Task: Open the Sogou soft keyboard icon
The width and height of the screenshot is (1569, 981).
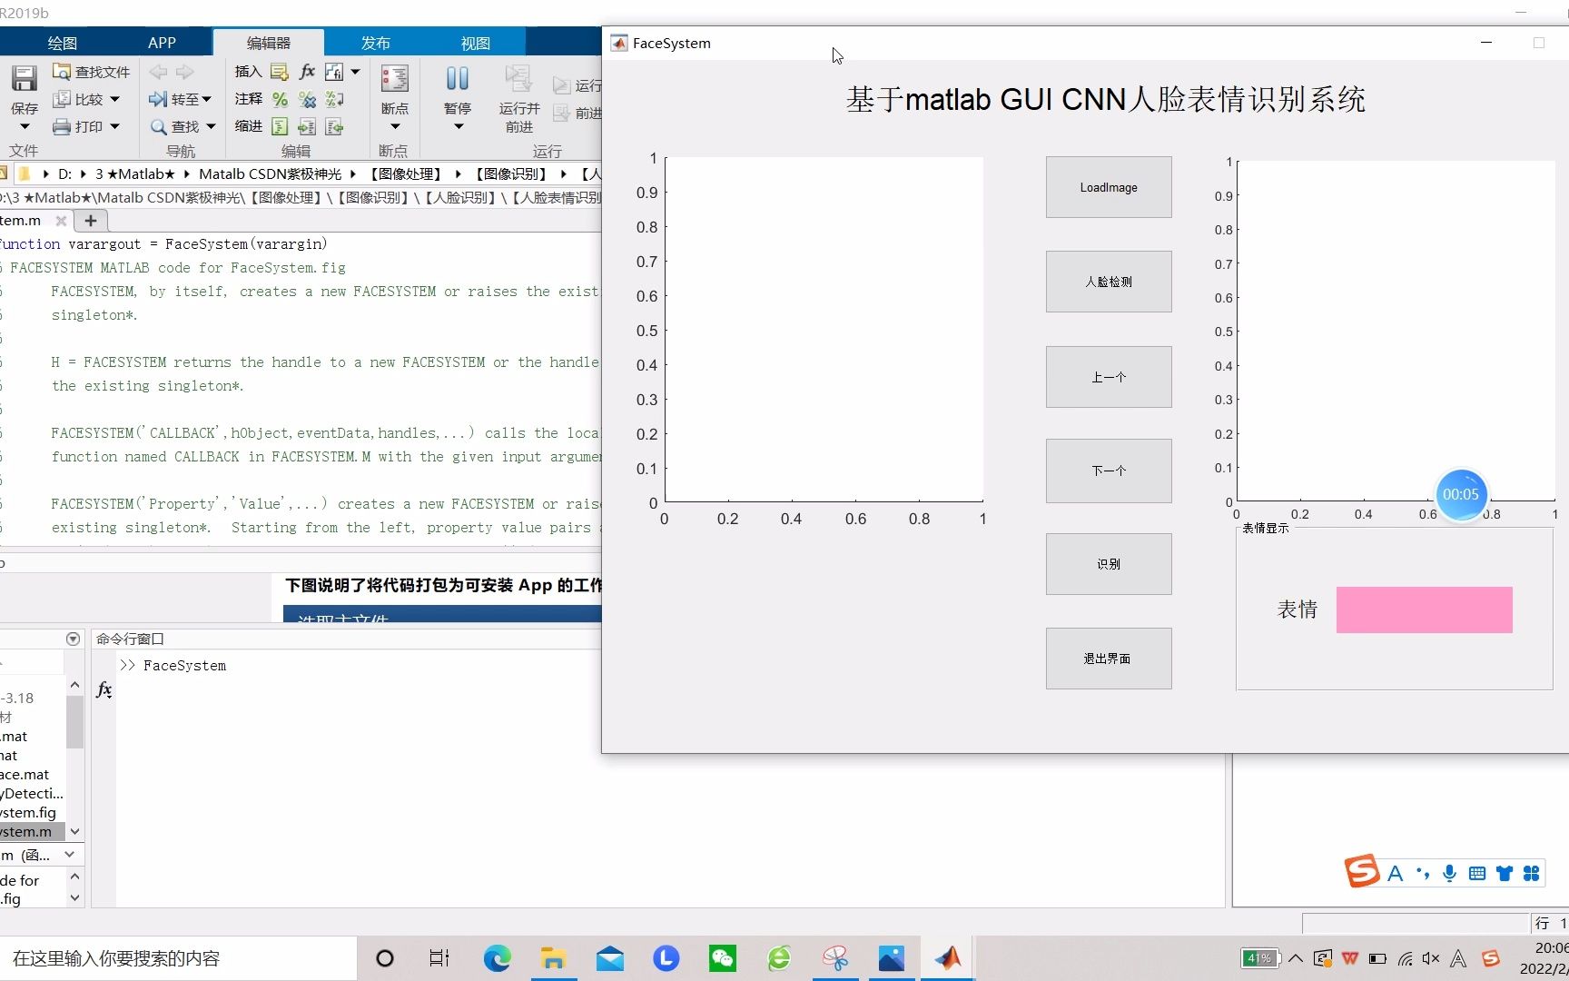Action: point(1477,872)
